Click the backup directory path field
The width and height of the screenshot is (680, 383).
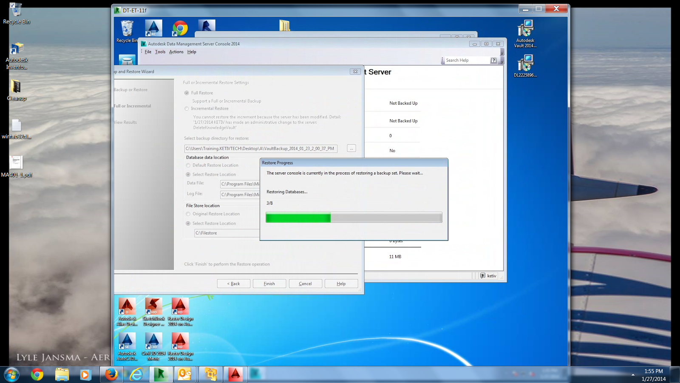point(261,149)
